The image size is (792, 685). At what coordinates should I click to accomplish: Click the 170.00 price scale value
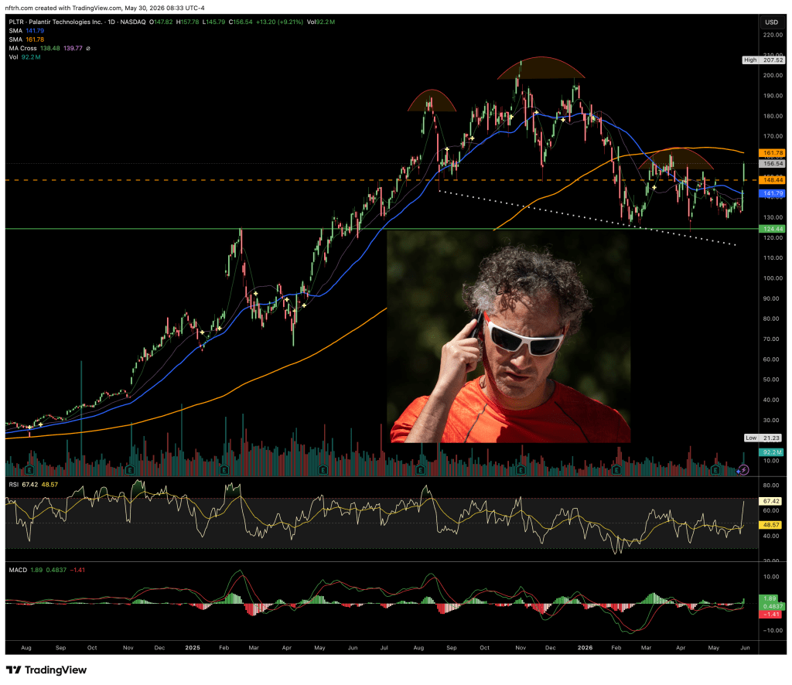point(773,136)
